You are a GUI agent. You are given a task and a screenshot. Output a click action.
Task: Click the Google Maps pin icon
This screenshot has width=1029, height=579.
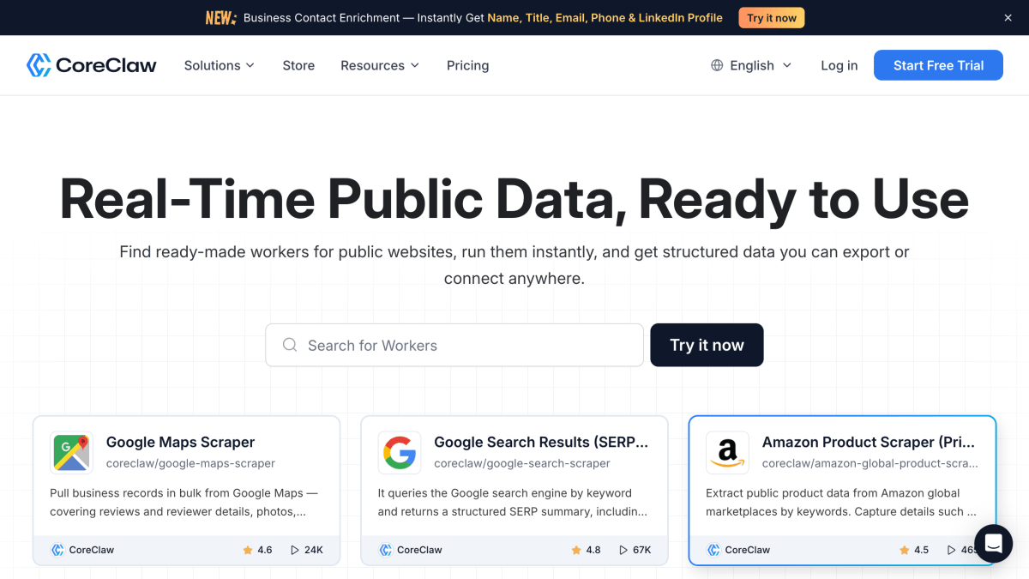click(71, 453)
